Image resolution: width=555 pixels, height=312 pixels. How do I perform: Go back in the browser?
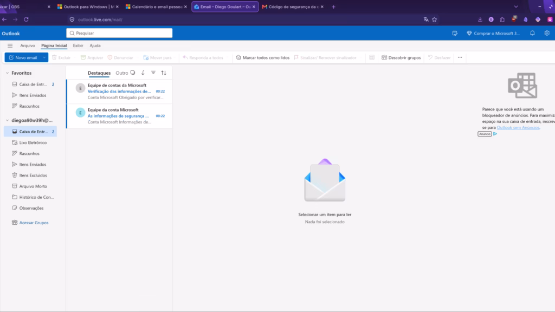pos(4,19)
